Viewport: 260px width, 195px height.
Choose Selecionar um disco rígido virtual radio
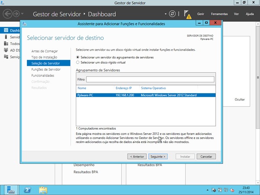78,62
